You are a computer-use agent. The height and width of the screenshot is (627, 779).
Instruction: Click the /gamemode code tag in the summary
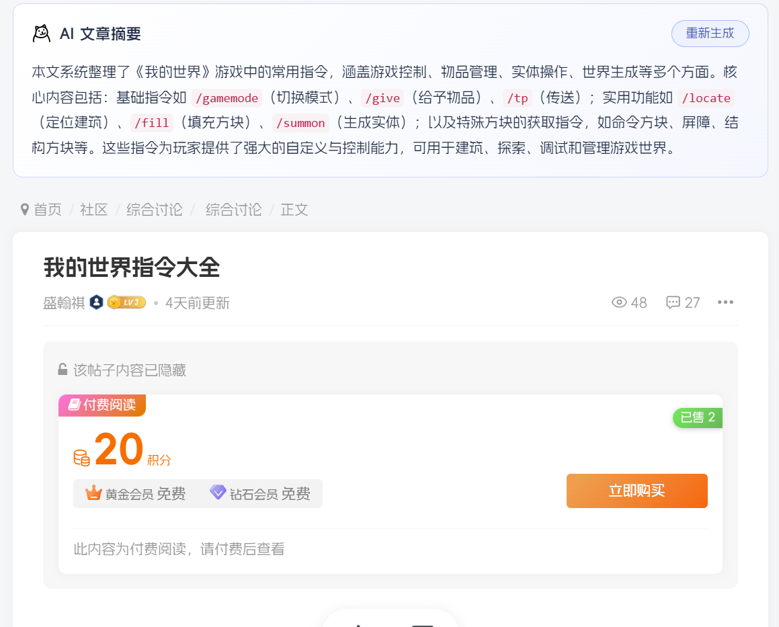tap(227, 97)
